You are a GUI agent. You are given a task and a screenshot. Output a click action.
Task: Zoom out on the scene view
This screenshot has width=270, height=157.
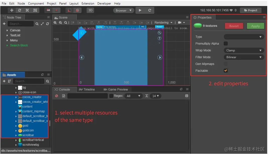click(60, 23)
